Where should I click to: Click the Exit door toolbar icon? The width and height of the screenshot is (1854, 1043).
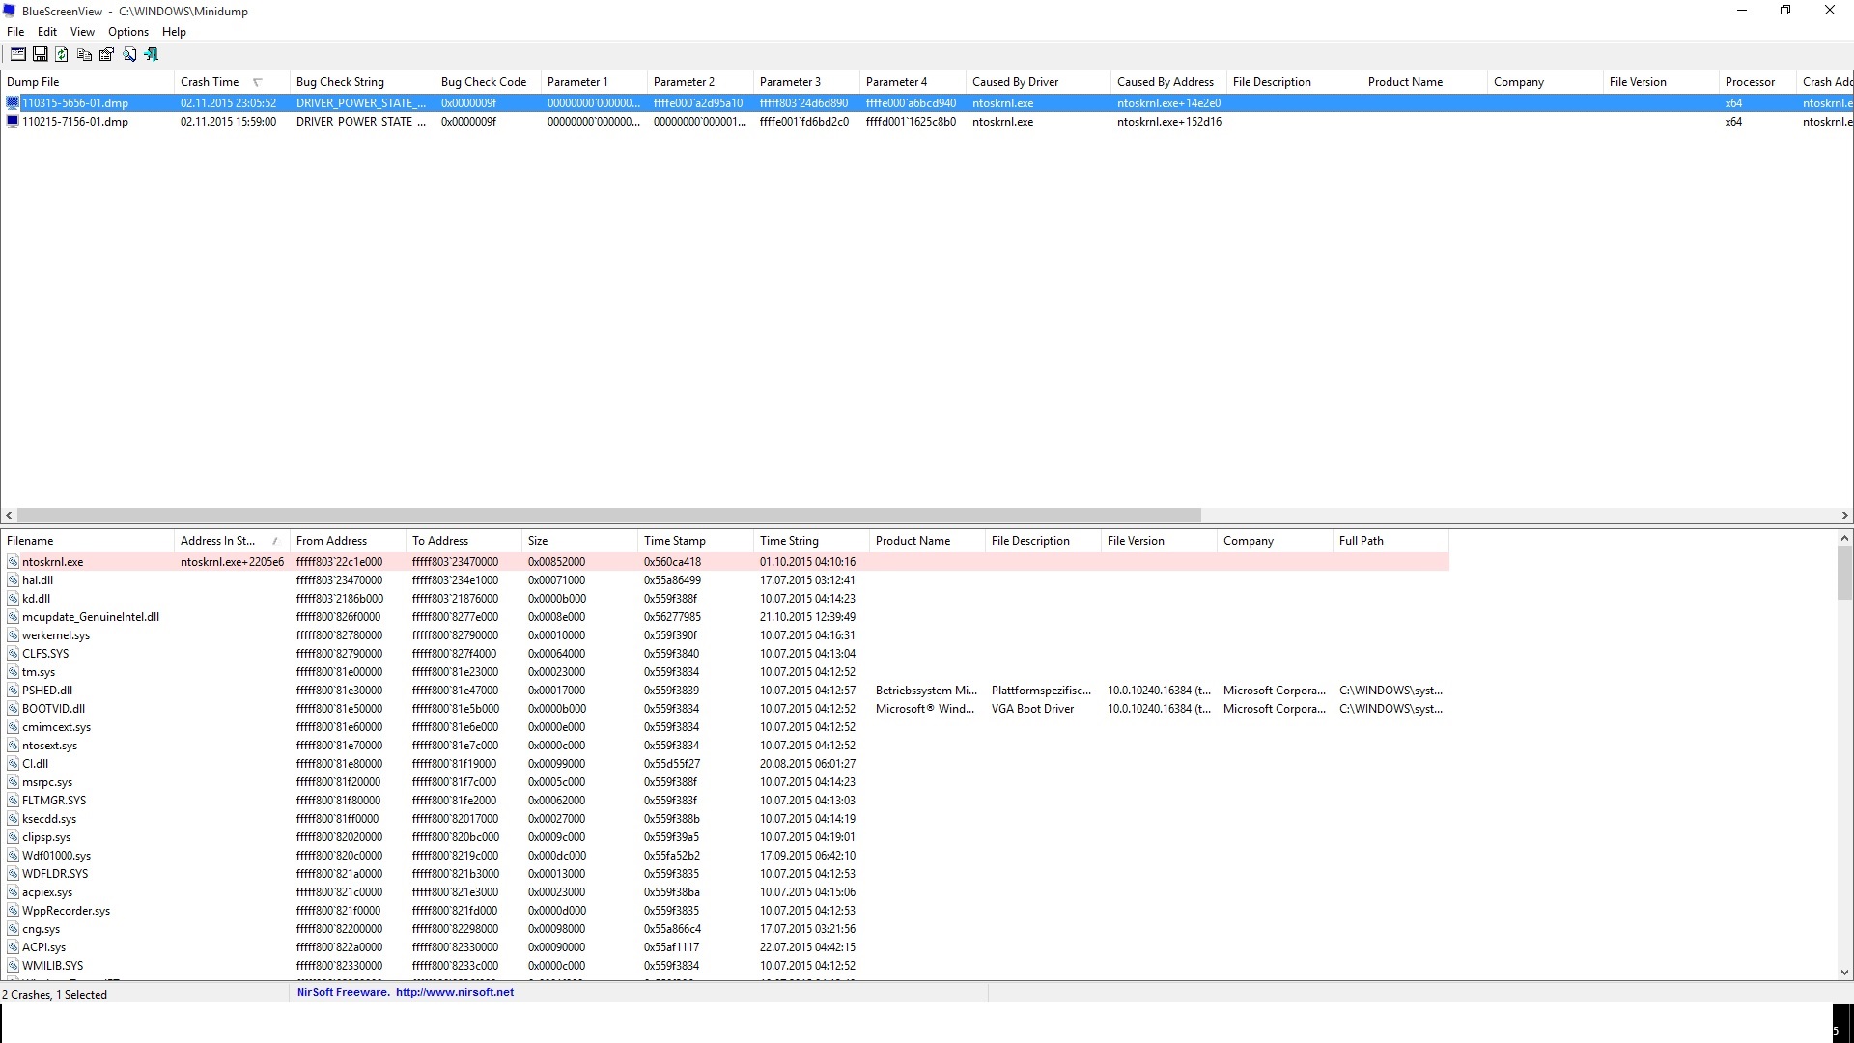click(x=152, y=55)
